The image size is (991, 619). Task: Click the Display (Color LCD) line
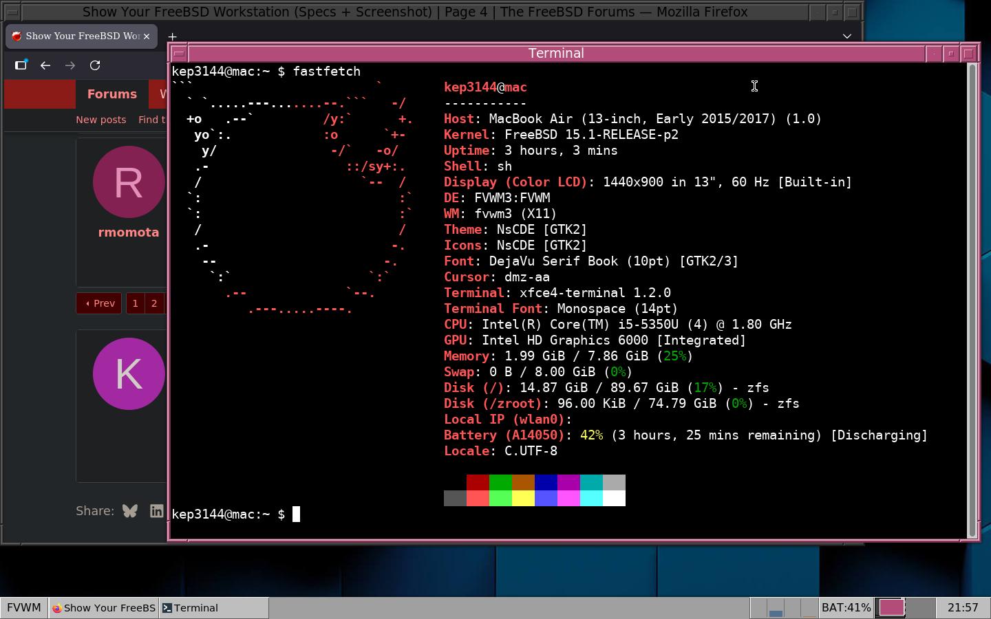pyautogui.click(x=648, y=182)
